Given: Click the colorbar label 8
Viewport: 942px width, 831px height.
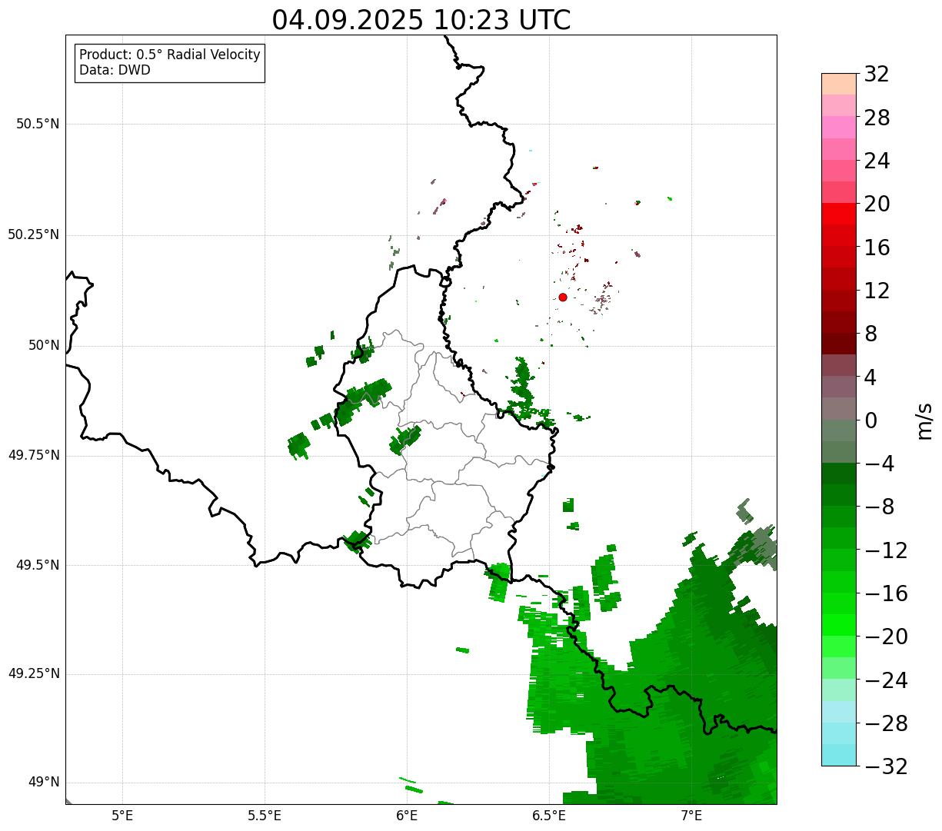Looking at the screenshot, I should tap(870, 334).
